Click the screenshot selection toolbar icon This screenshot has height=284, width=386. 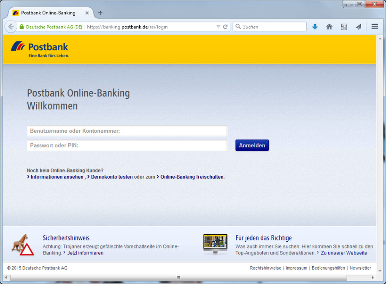click(x=344, y=27)
